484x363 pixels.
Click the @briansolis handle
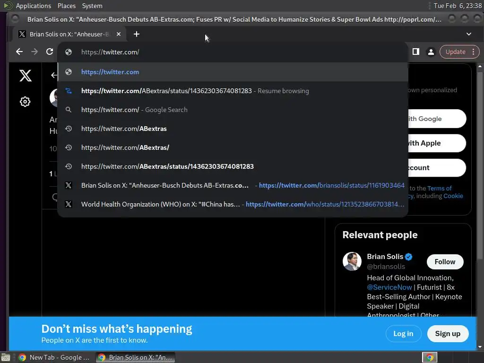coord(386,267)
